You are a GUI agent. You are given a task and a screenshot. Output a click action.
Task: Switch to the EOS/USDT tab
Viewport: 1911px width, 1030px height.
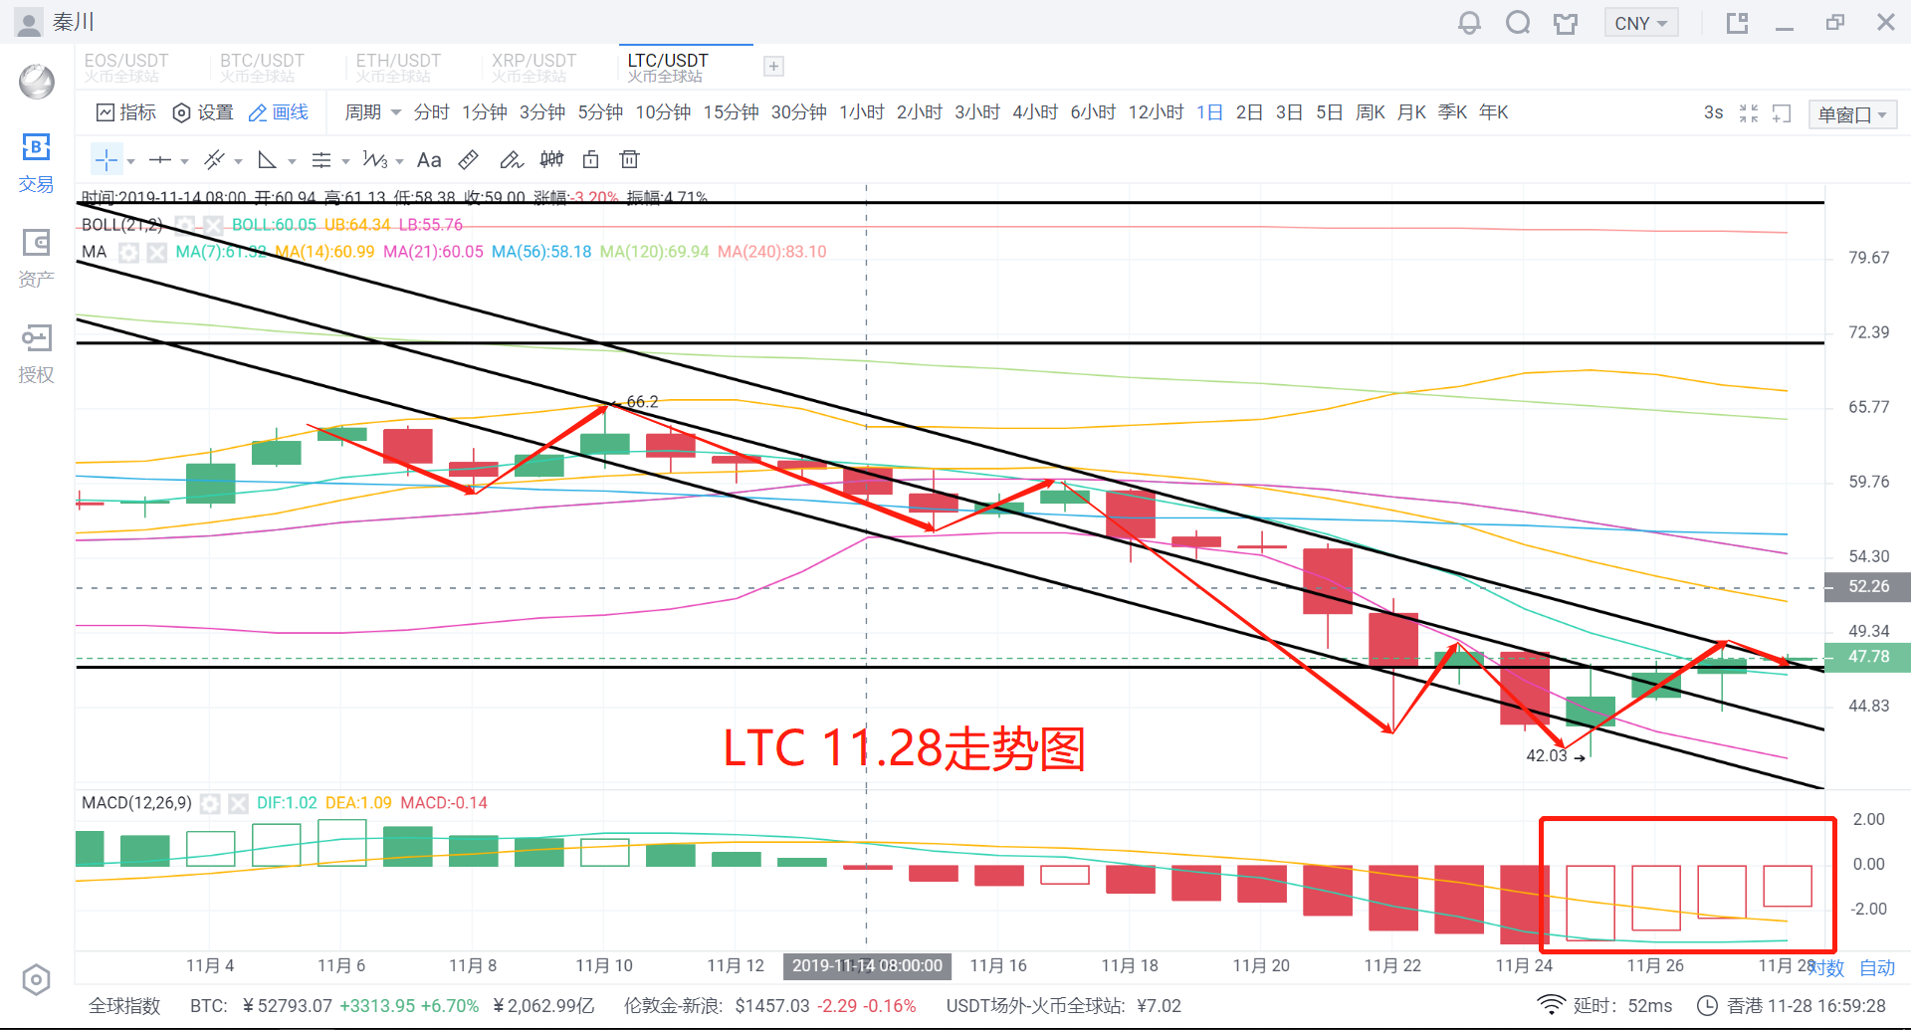pos(126,67)
